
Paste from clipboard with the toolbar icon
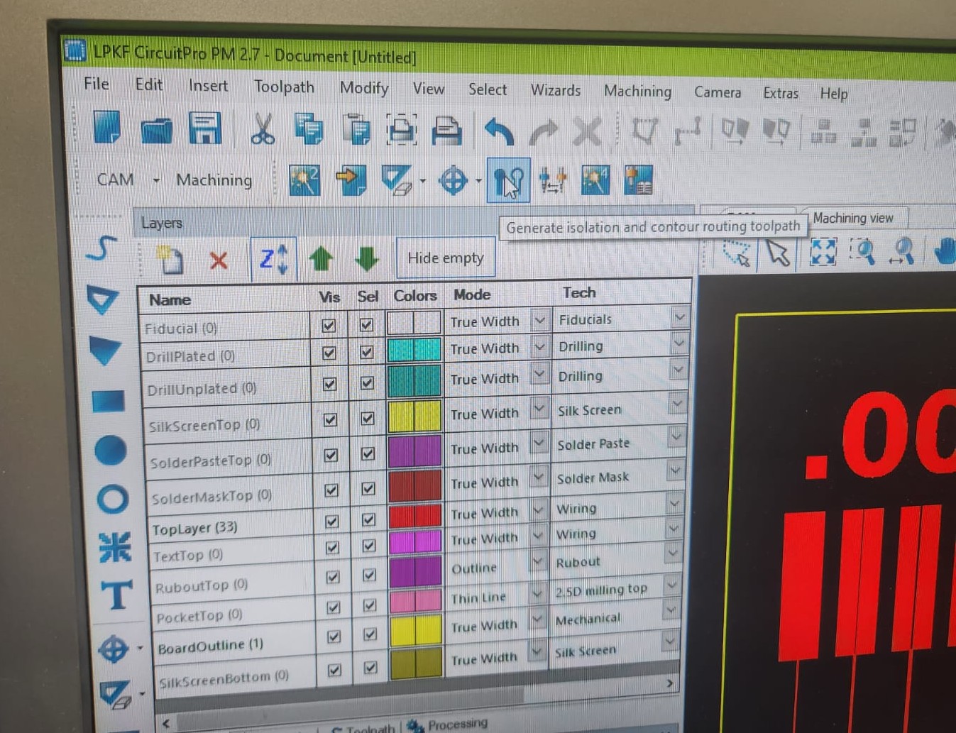(356, 131)
